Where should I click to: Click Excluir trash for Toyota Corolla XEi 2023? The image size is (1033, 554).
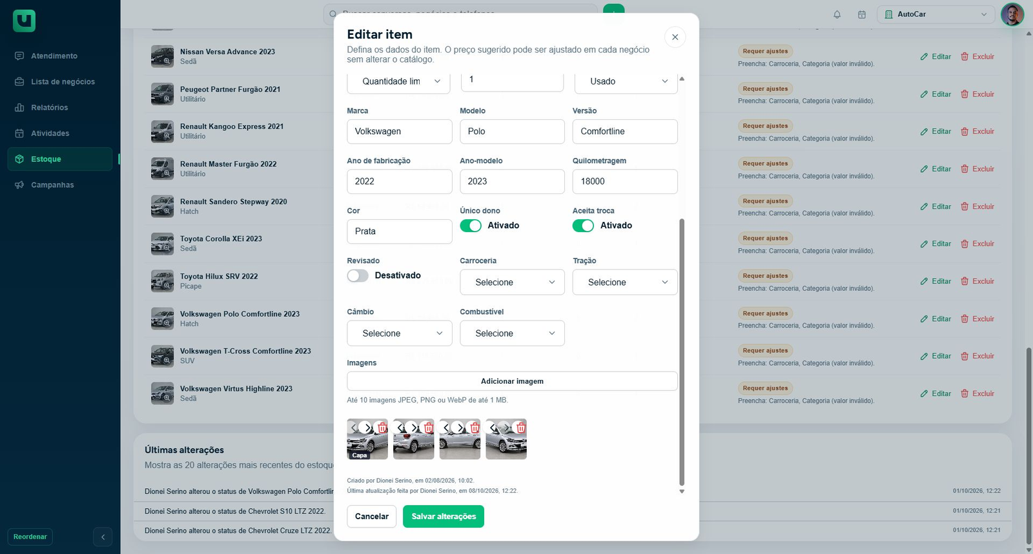(x=977, y=244)
